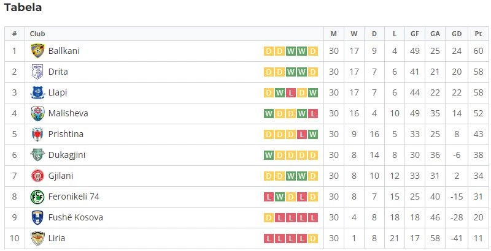Click the Gjilani club crest icon
The image size is (491, 251).
[37, 176]
